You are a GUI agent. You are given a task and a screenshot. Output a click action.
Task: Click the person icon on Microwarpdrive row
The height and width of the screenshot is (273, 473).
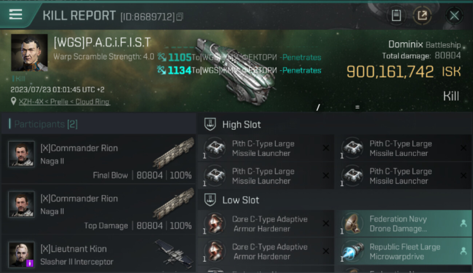tap(463, 251)
